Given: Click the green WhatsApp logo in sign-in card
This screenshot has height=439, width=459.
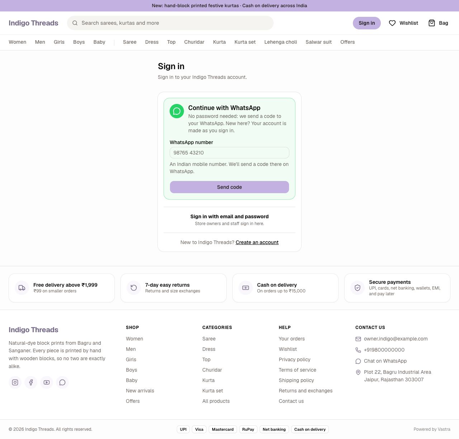Looking at the screenshot, I should (x=177, y=111).
